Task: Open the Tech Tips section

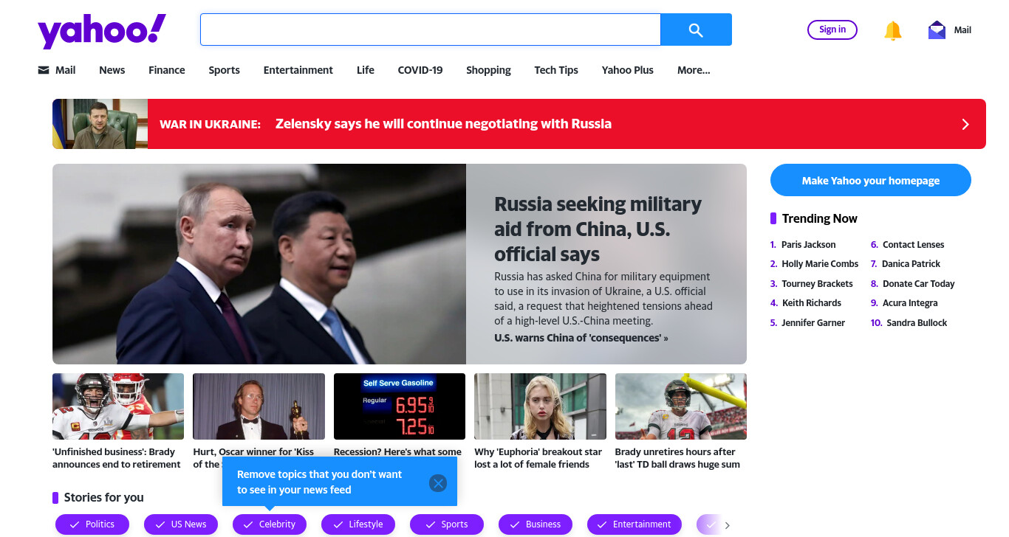Action: click(x=556, y=70)
